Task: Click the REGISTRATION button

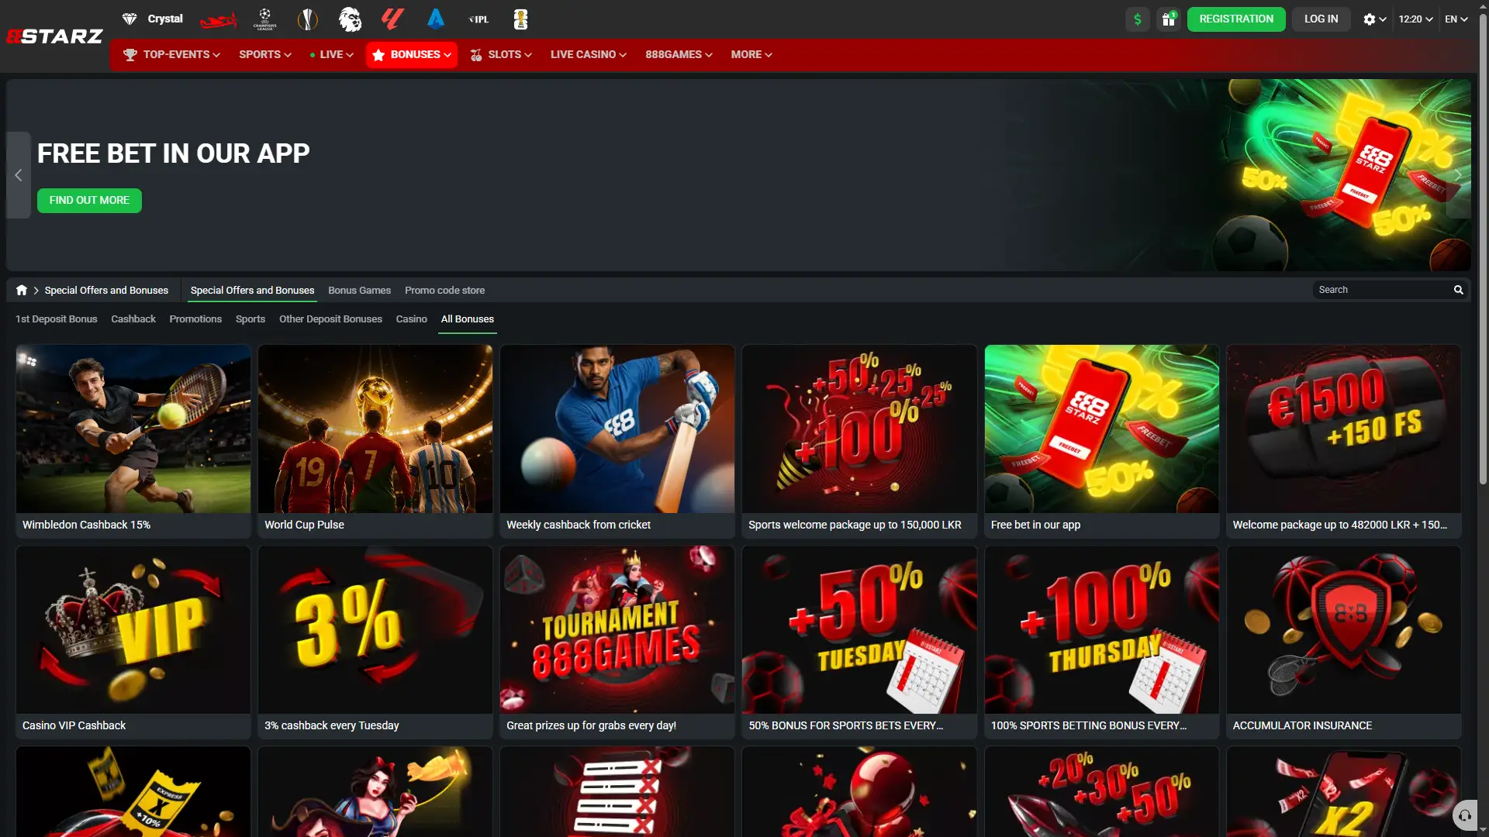Action: [x=1236, y=19]
